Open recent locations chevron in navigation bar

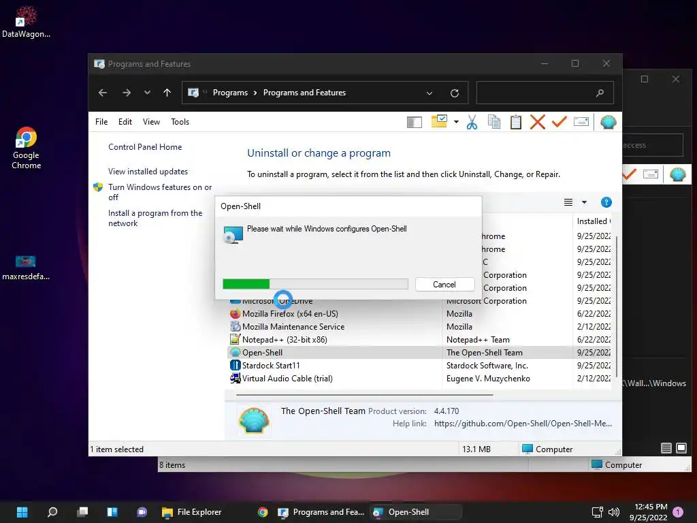point(147,93)
